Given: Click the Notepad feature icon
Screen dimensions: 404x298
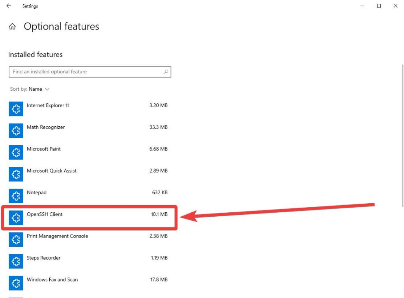Looking at the screenshot, I should (x=15, y=196).
